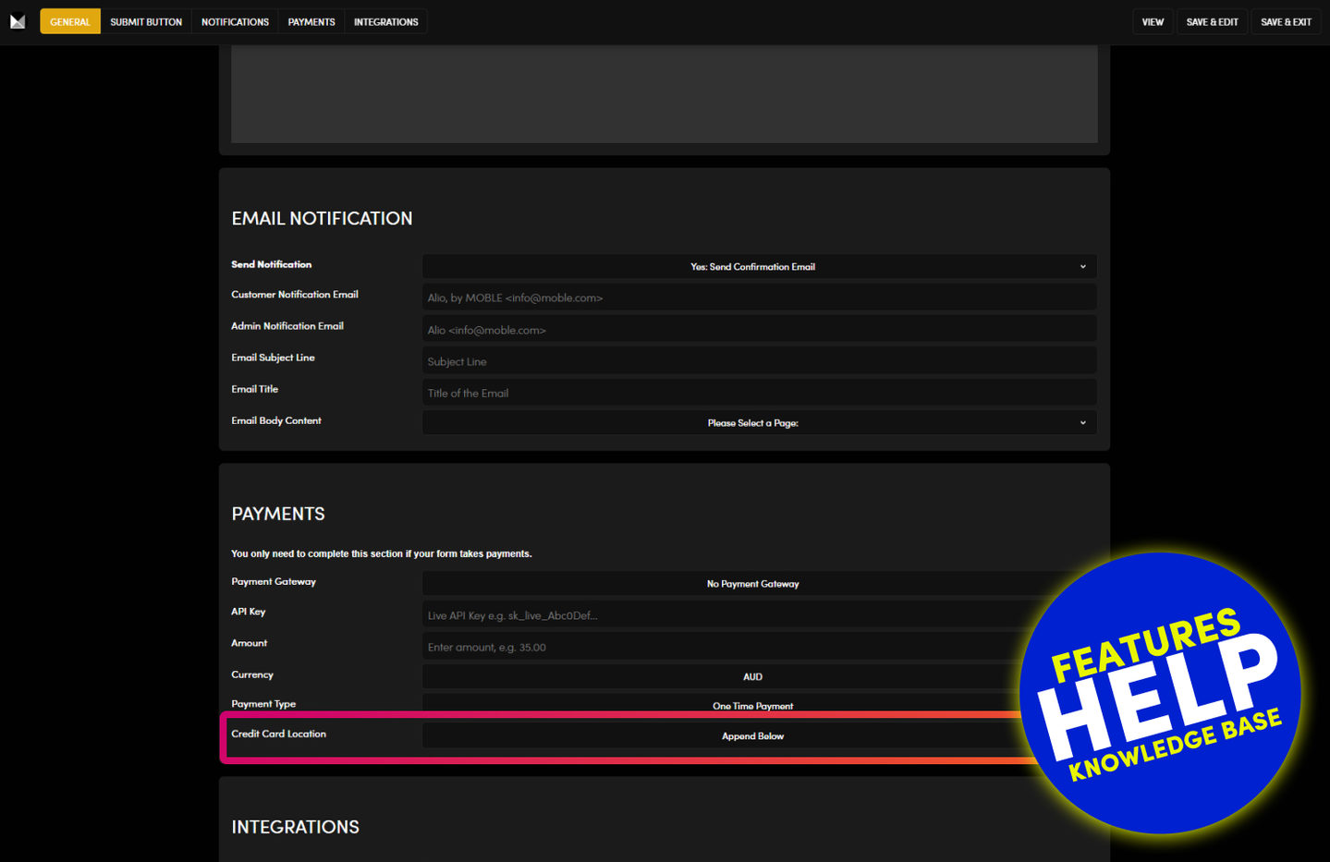1330x862 pixels.
Task: Click the Features Help Knowledge Base badge
Action: [1161, 693]
